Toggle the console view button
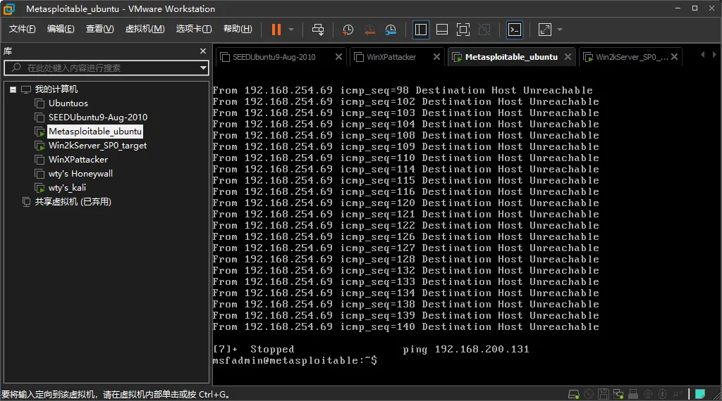722x401 pixels. [x=514, y=30]
